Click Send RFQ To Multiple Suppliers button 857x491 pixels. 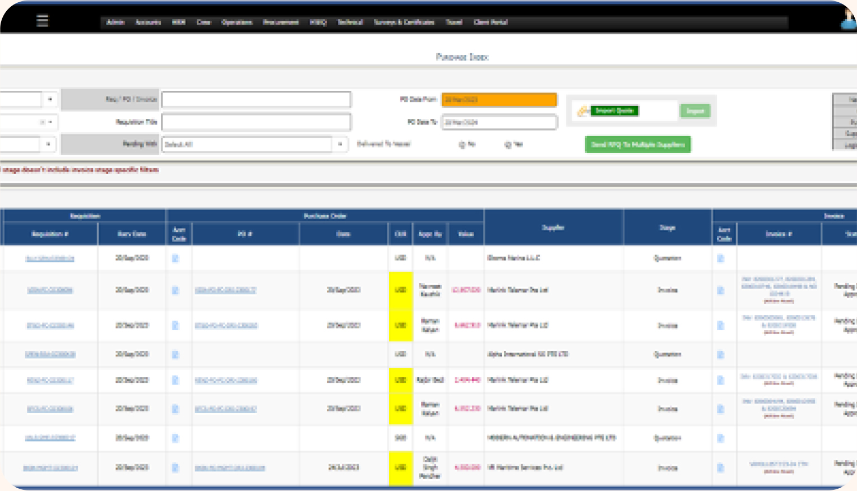tap(637, 145)
